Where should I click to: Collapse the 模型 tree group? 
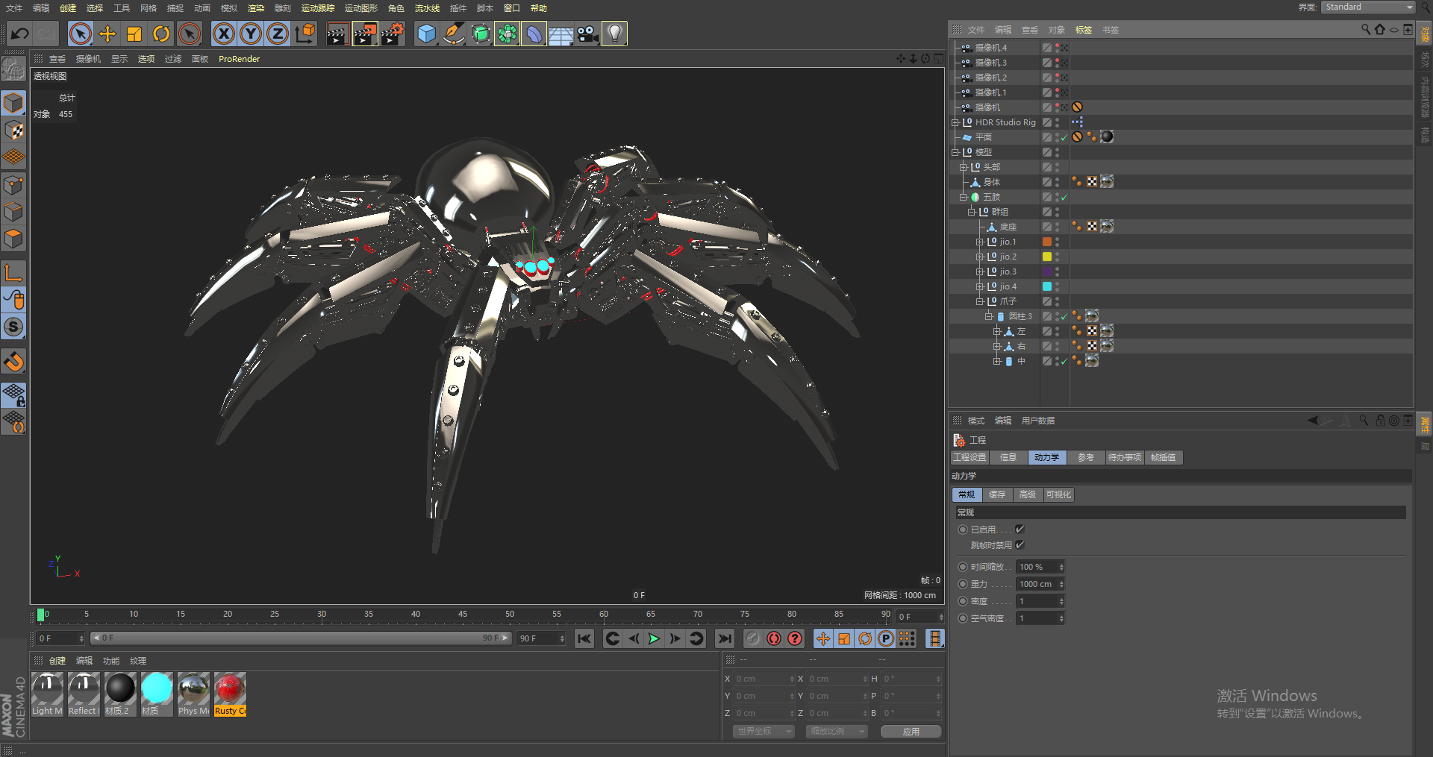955,152
